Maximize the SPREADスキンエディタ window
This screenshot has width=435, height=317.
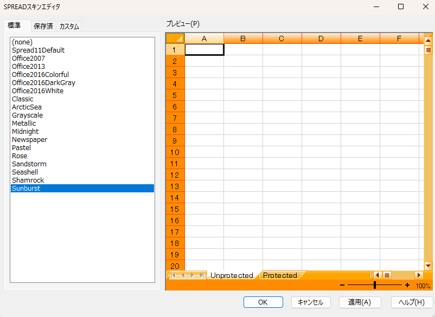[x=401, y=7]
